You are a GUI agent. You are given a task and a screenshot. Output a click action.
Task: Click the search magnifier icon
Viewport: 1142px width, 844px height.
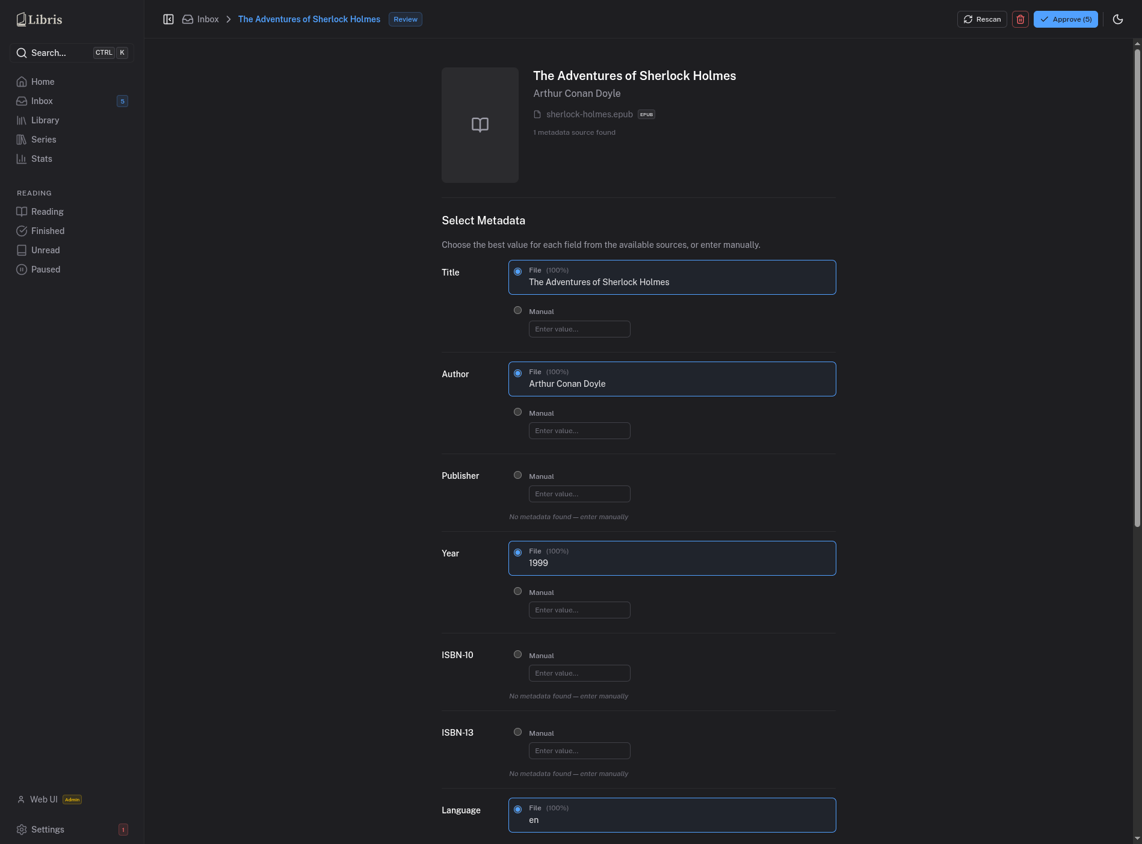[x=22, y=53]
